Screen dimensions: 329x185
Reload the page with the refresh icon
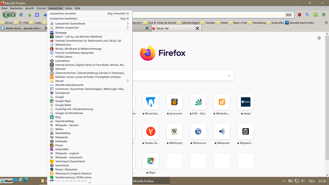(21, 15)
